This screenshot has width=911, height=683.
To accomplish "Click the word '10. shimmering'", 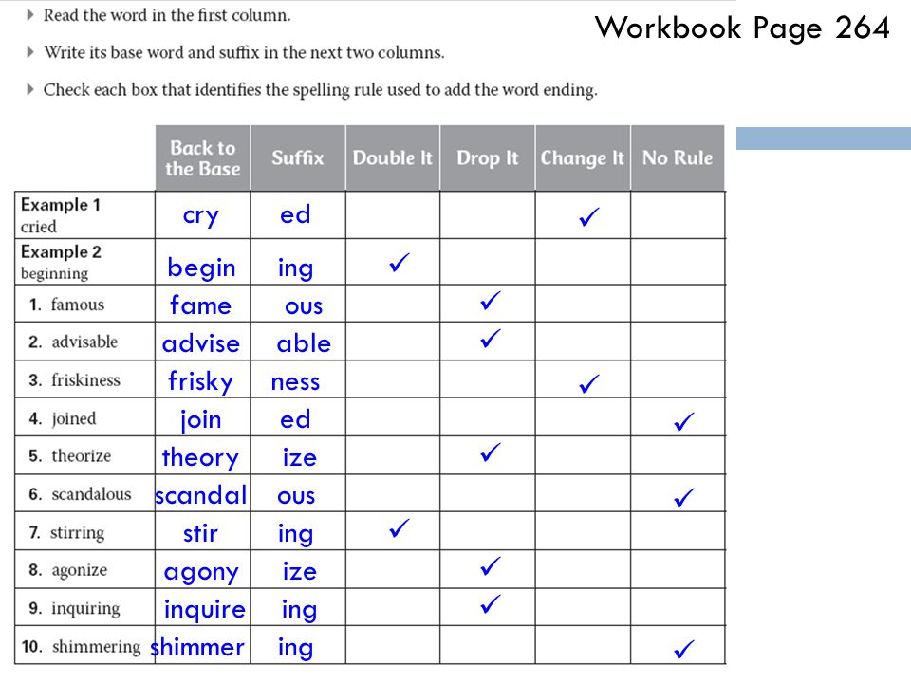I will [x=82, y=646].
